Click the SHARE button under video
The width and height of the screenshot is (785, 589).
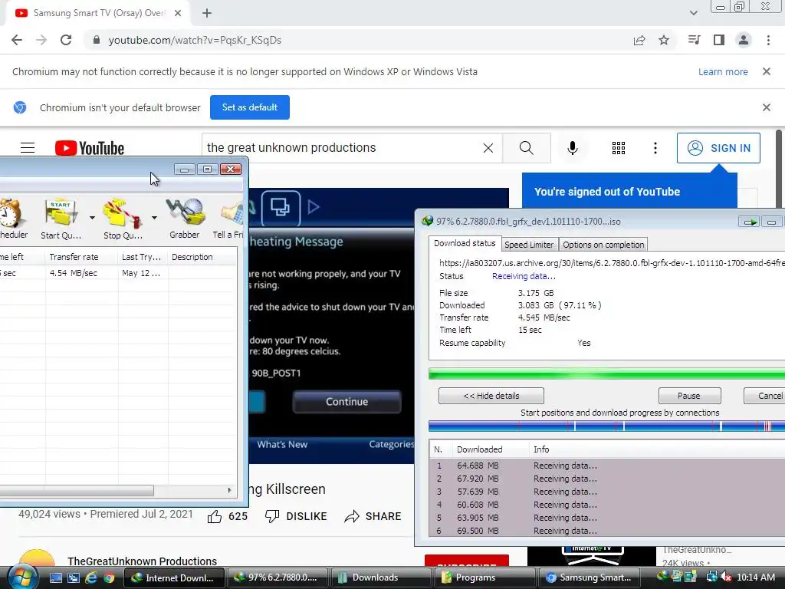[373, 516]
